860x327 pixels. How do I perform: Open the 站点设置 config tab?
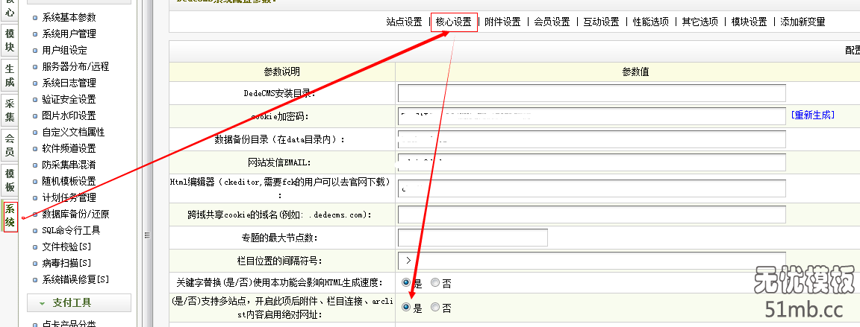tap(404, 22)
